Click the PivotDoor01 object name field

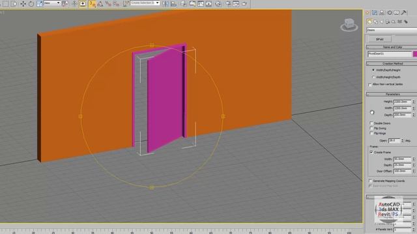click(390, 54)
